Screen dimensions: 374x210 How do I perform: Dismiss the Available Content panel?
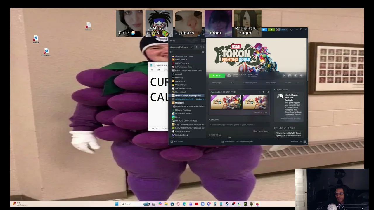tap(267, 92)
